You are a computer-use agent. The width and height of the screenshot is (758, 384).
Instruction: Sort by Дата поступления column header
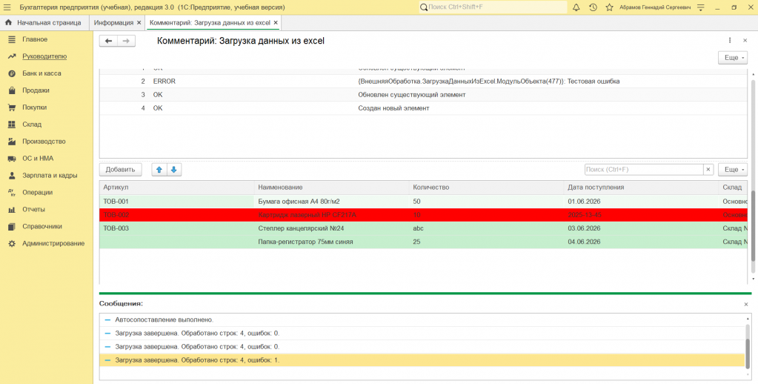coord(642,187)
